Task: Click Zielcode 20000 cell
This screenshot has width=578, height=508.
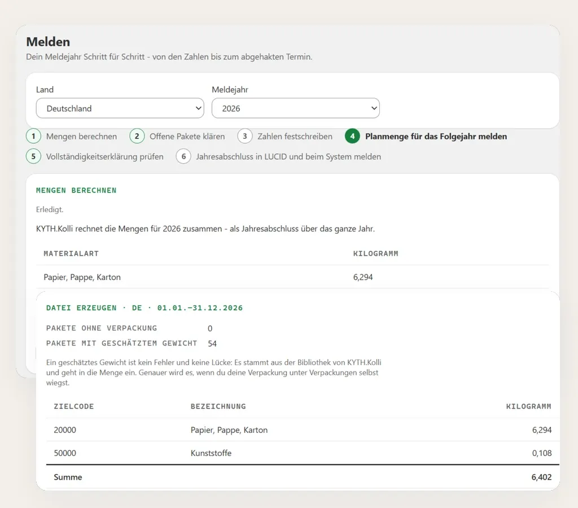Action: 65,430
